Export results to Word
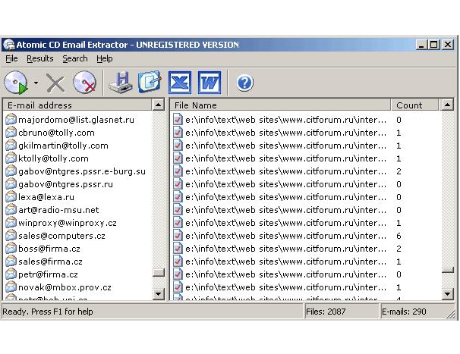460x354 pixels. pyautogui.click(x=210, y=83)
